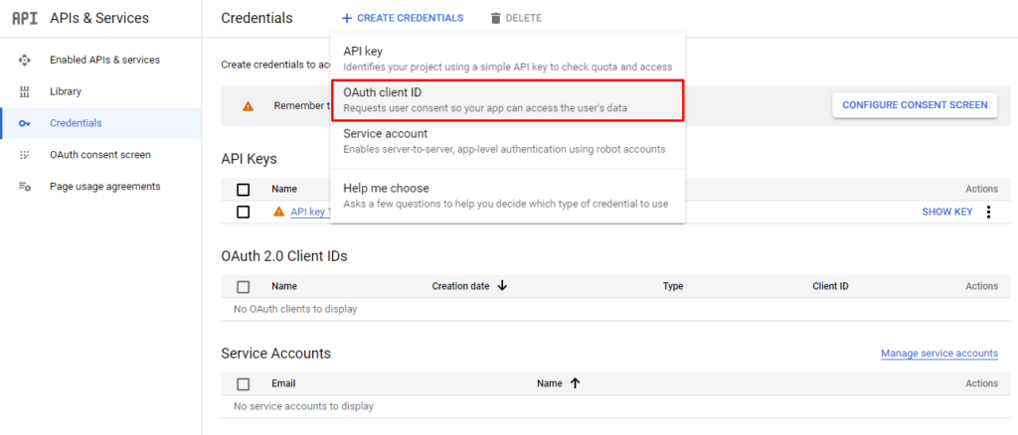Click the Type column header
Image resolution: width=1018 pixels, height=435 pixels.
pos(673,287)
